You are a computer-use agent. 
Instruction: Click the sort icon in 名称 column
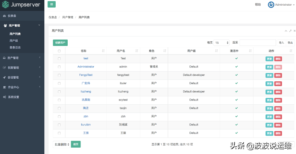point(103,50)
